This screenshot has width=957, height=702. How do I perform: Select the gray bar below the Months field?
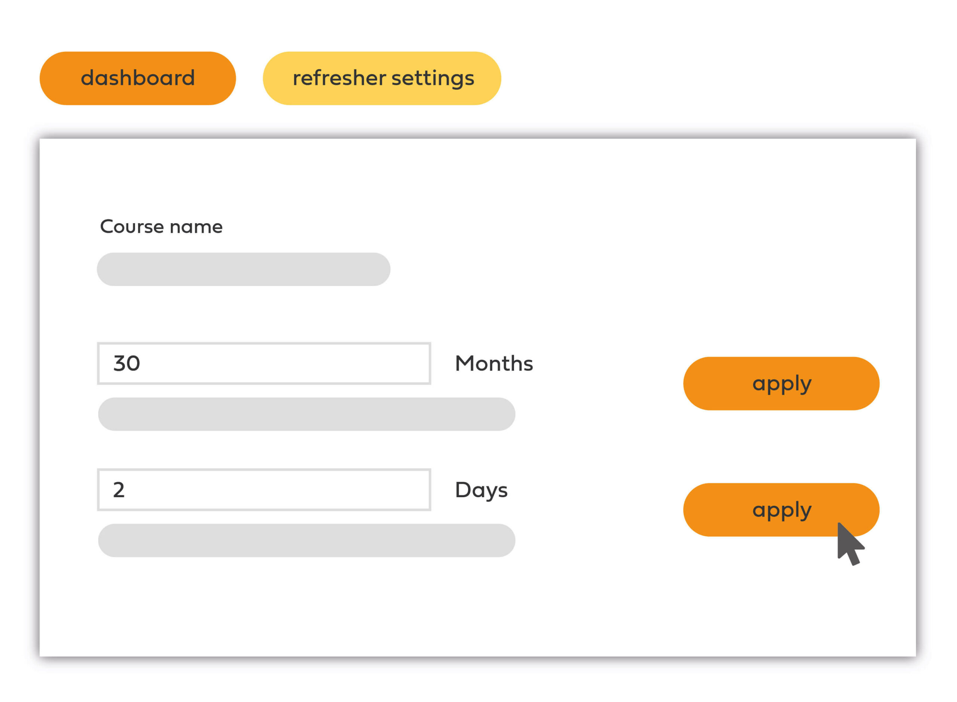click(x=307, y=414)
